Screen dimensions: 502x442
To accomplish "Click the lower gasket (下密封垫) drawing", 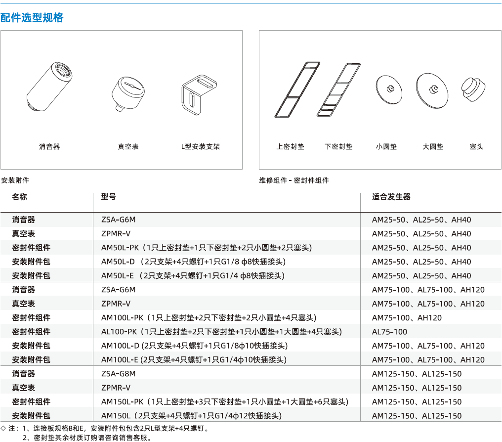I will click(338, 90).
